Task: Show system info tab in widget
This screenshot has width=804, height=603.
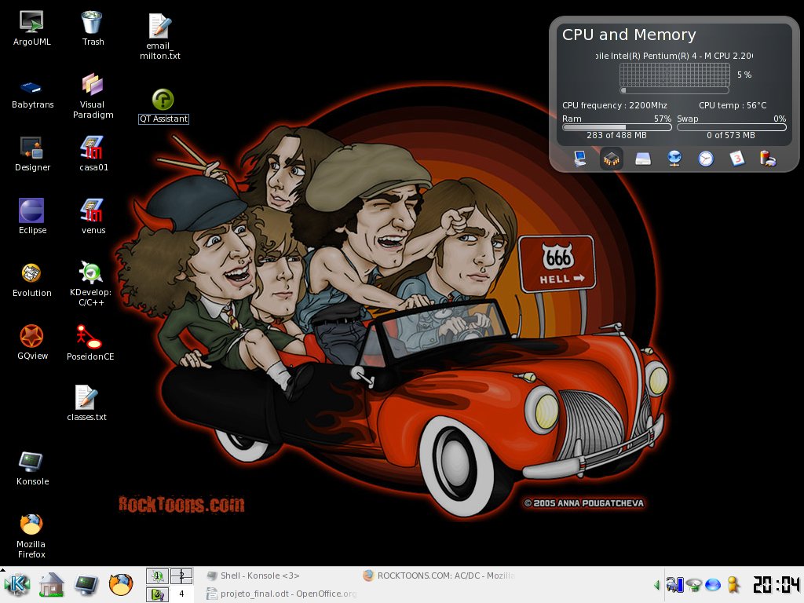Action: [580, 159]
